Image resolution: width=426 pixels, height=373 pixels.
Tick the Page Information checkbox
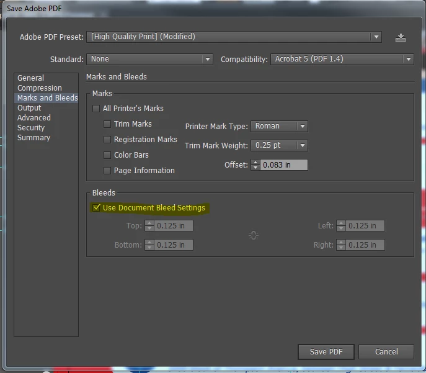(107, 171)
